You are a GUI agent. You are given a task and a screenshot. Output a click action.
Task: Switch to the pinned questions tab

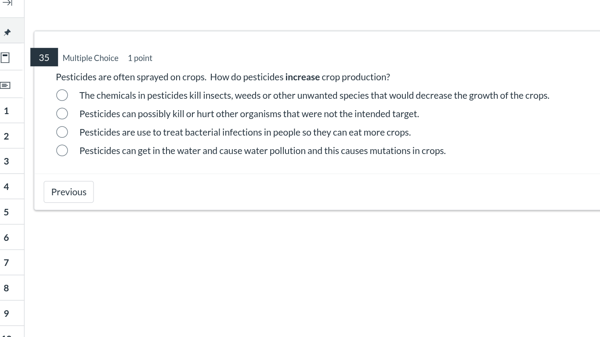6,32
